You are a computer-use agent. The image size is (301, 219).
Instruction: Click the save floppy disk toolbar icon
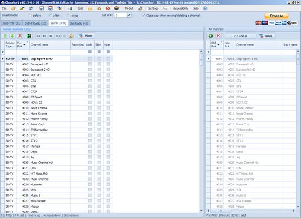pos(42,8)
